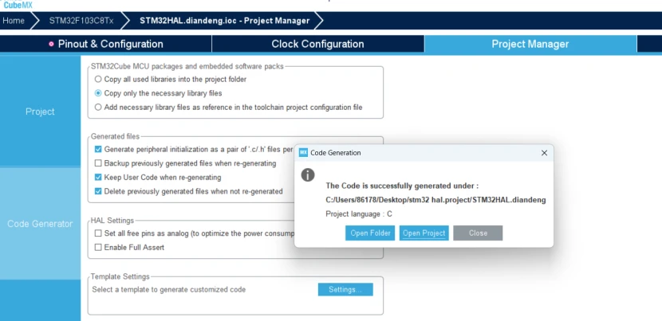
Task: Select the Code Generator side section
Action: (40, 224)
